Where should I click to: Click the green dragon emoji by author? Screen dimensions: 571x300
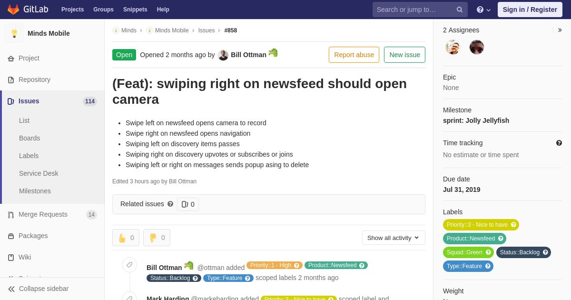click(x=273, y=53)
